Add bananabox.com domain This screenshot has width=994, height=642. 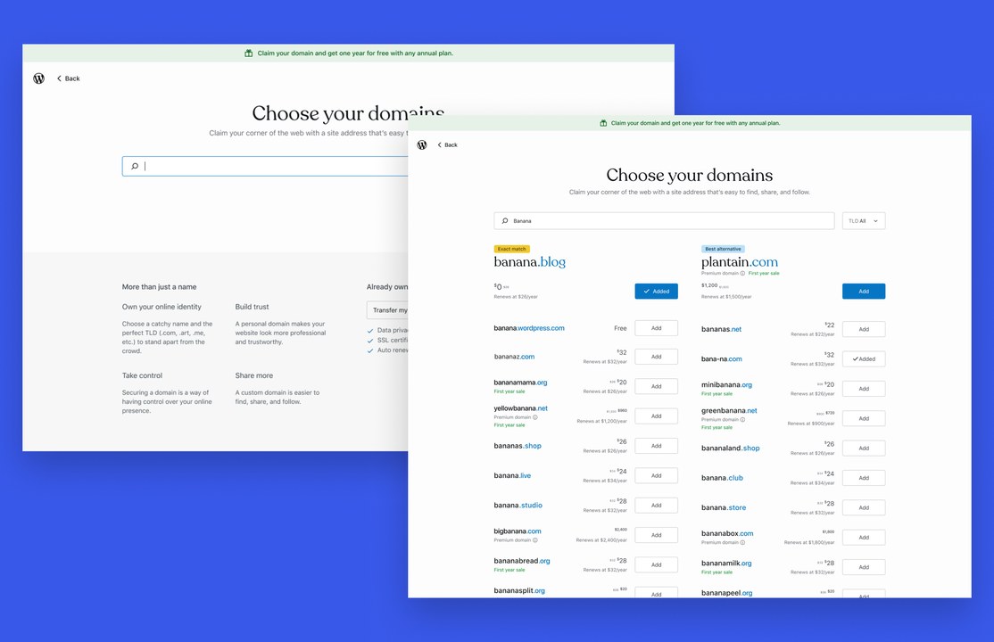tap(864, 538)
